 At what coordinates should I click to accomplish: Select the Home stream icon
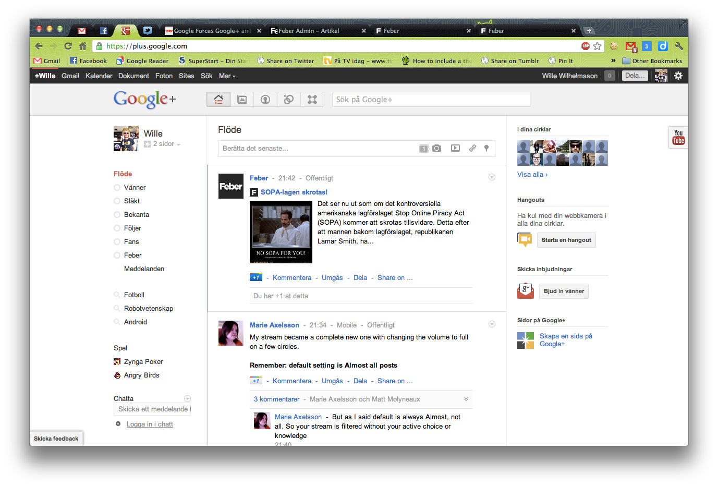tap(218, 99)
